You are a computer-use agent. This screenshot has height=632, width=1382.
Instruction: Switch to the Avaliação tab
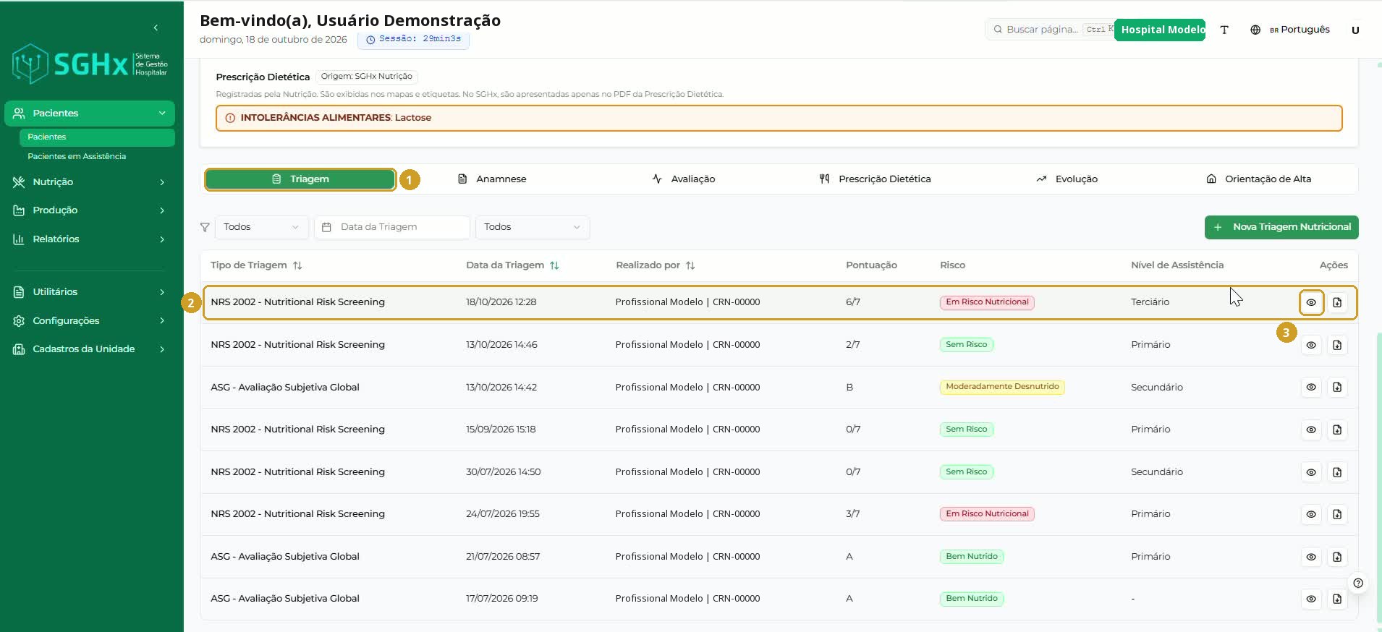(683, 179)
